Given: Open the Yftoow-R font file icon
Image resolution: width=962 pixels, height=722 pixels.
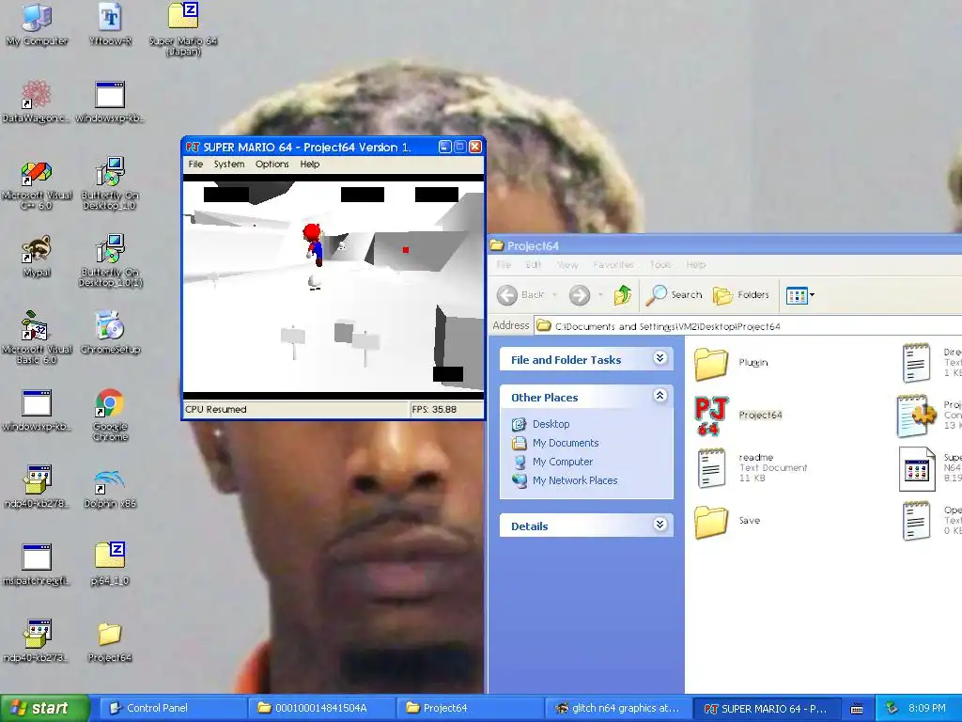Looking at the screenshot, I should point(110,24).
